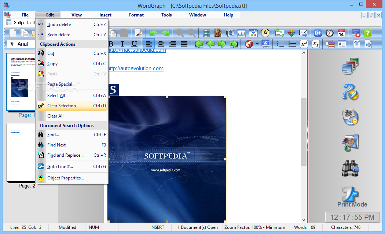Image resolution: width=385 pixels, height=234 pixels.
Task: Expand the dropdown arrow beside paragraph mark
Action: (257, 44)
